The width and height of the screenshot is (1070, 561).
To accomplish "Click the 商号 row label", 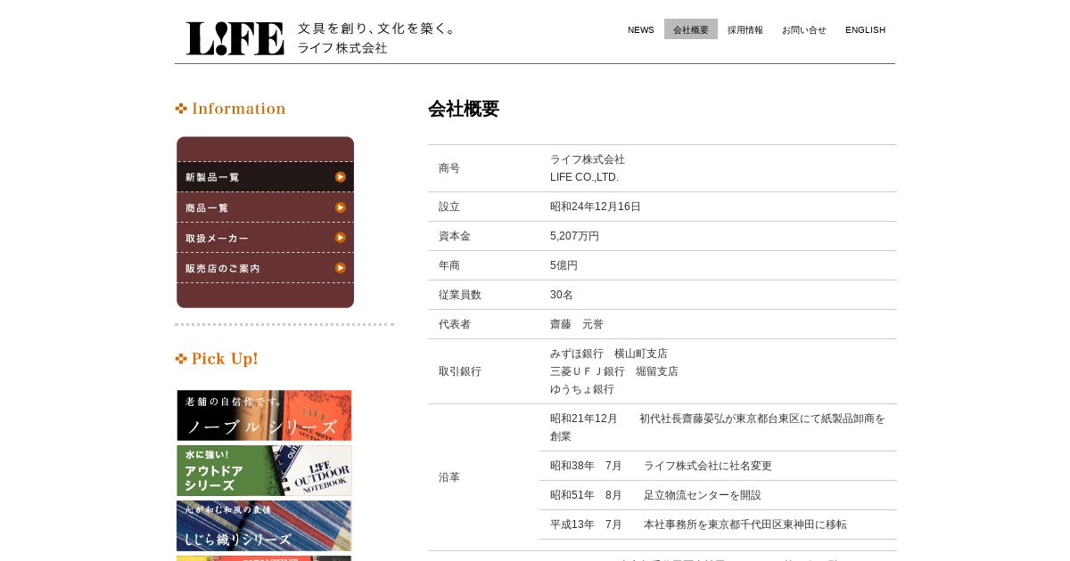I will (449, 168).
